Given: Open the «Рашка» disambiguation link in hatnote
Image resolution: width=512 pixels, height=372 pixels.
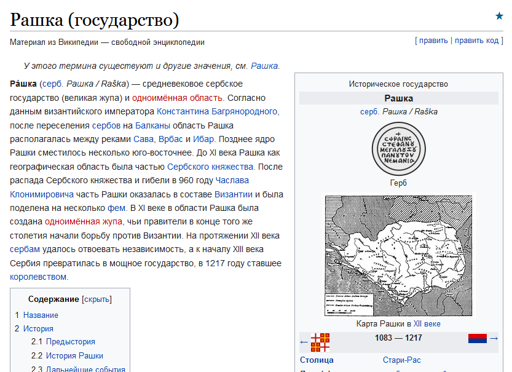Looking at the screenshot, I should pyautogui.click(x=264, y=66).
